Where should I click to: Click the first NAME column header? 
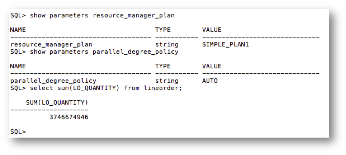click(18, 30)
